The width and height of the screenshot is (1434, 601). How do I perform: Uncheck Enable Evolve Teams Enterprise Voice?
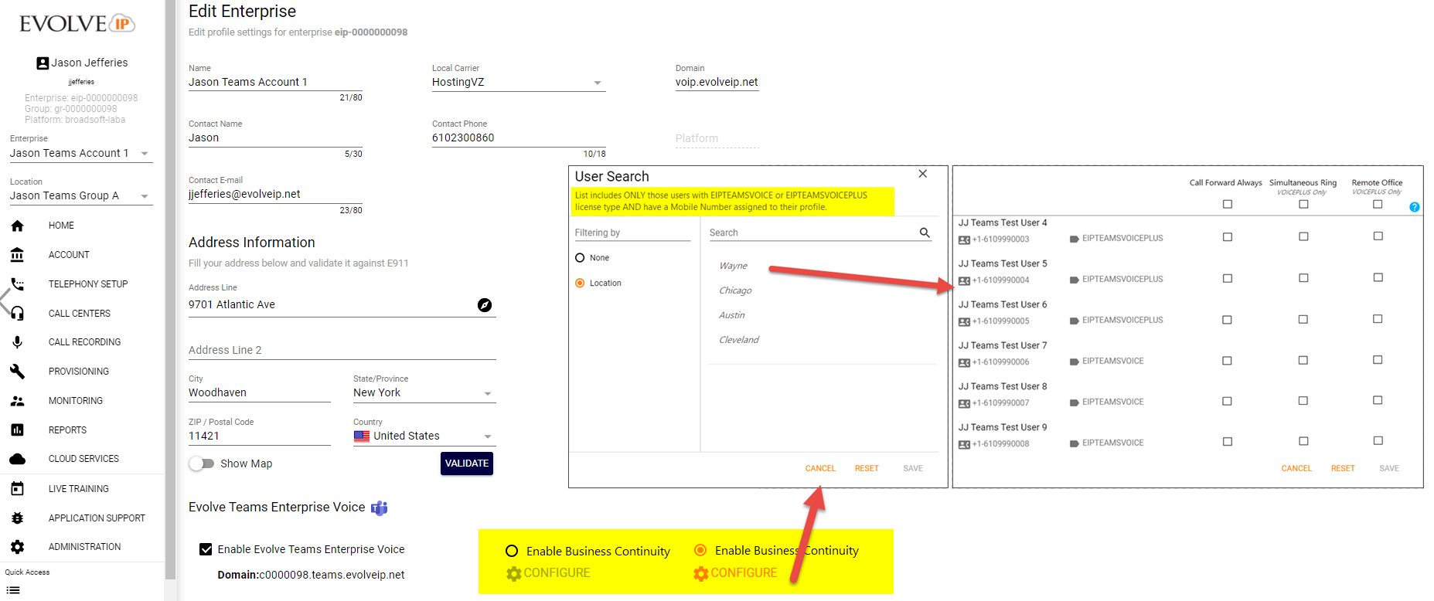pyautogui.click(x=206, y=549)
